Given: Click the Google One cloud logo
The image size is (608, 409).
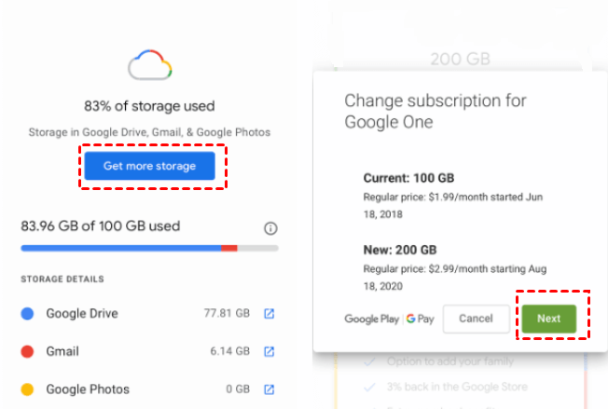Looking at the screenshot, I should coord(149,66).
